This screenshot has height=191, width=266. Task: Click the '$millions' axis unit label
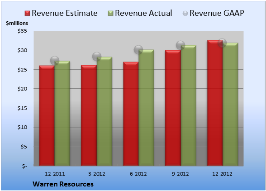tap(17, 23)
